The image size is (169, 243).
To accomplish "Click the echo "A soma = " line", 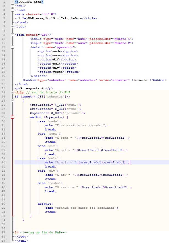I will coord(87,138).
